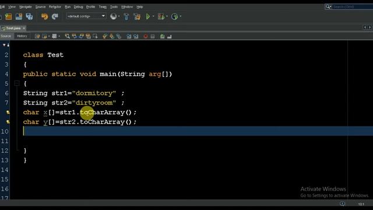Click the Find Previous Occurrence icon
The width and height of the screenshot is (373, 210).
pyautogui.click(x=75, y=36)
